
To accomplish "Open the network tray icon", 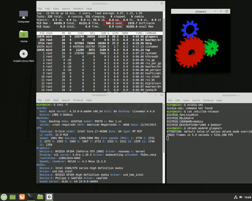I will [236, 197].
